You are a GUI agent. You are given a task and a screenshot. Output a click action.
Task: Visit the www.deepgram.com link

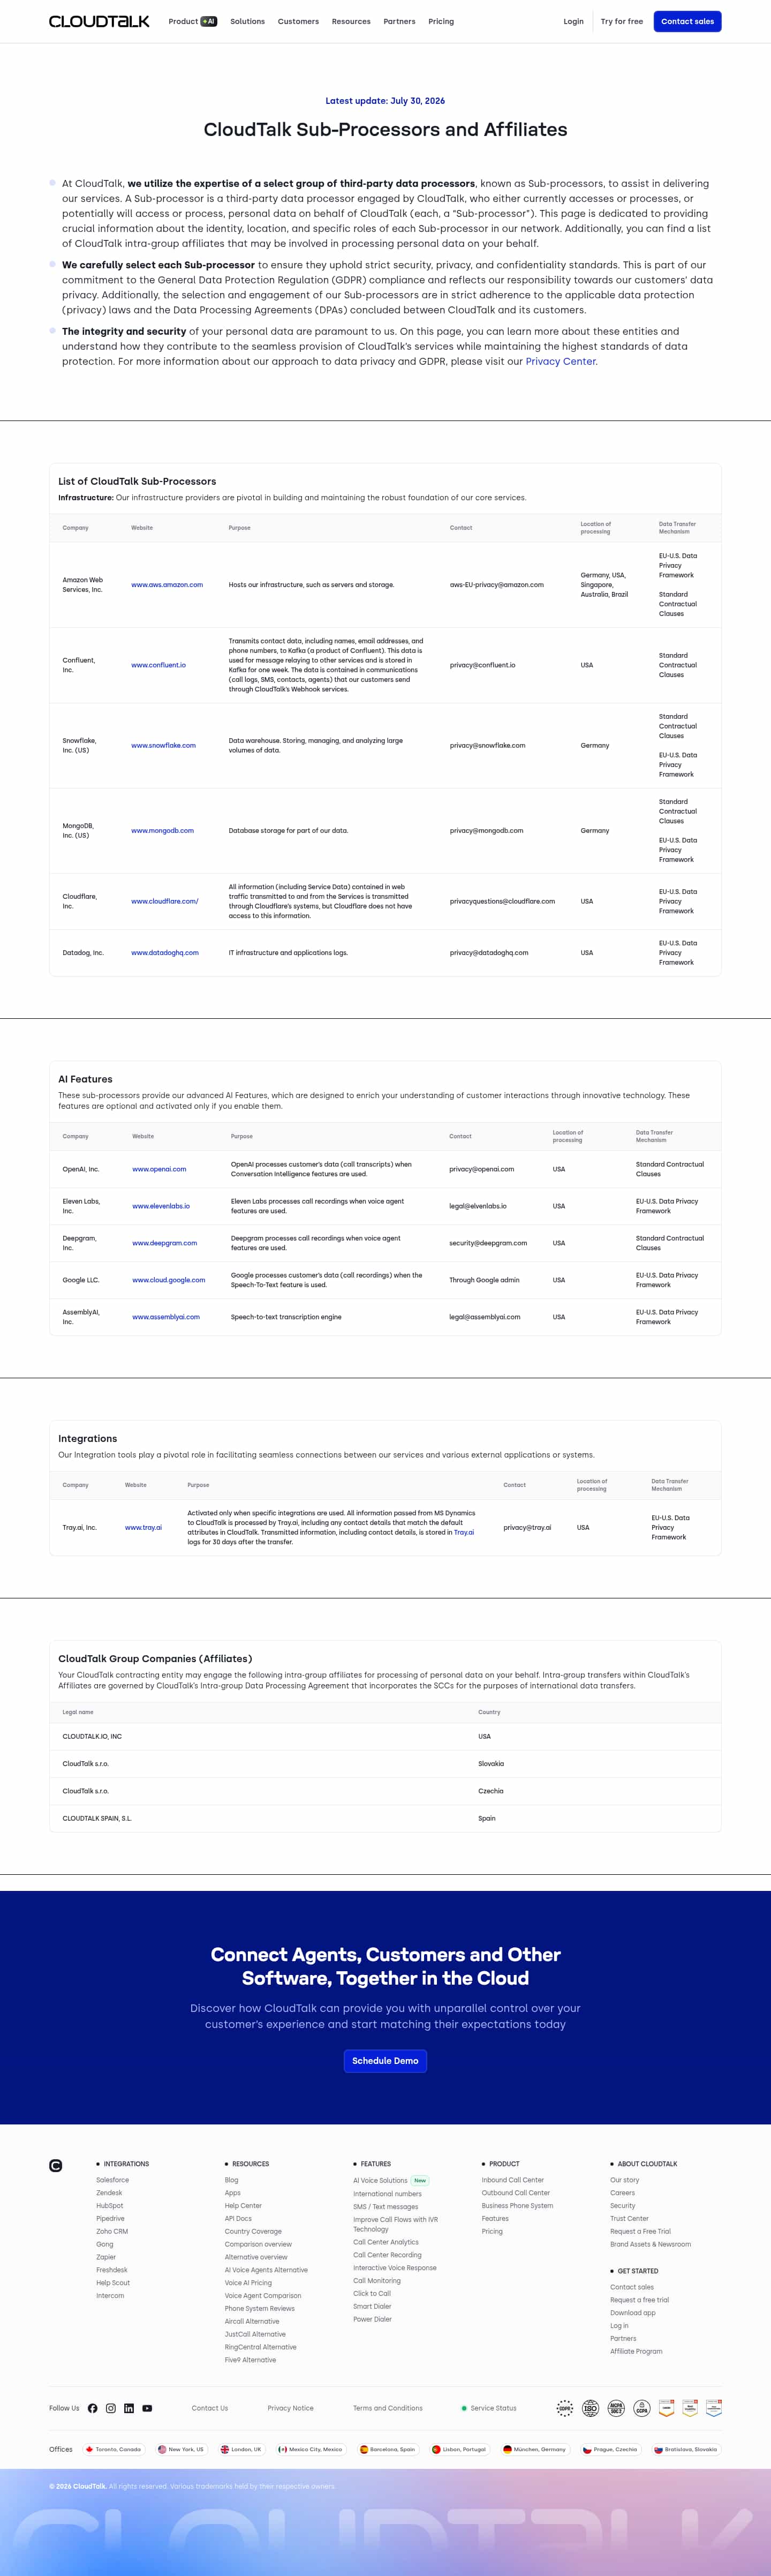[x=165, y=1243]
